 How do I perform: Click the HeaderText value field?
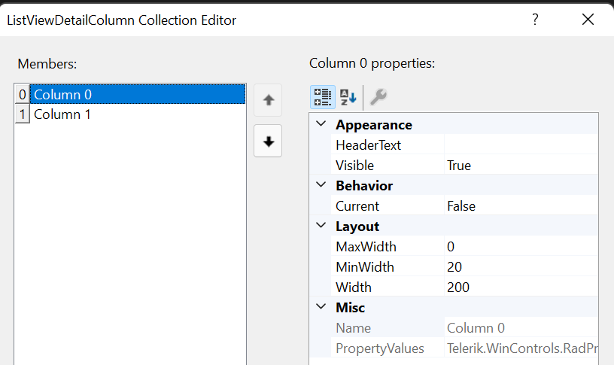click(521, 145)
